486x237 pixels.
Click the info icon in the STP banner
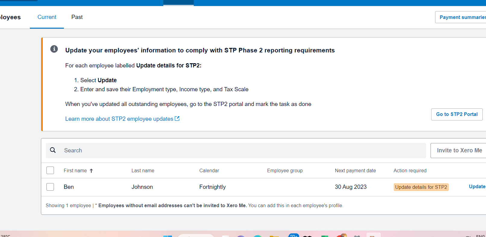(54, 49)
